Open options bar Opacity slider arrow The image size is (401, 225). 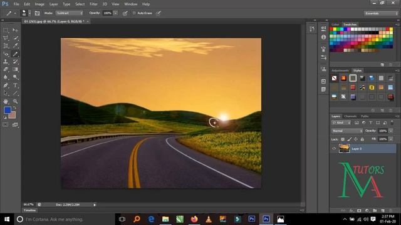coord(115,13)
